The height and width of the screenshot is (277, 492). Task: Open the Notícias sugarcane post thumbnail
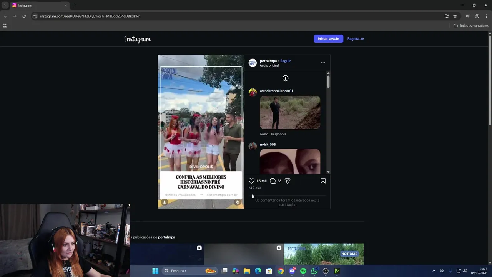coord(324,254)
